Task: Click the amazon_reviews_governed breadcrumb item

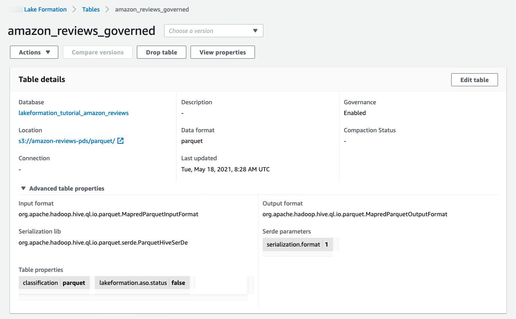Action: (152, 9)
